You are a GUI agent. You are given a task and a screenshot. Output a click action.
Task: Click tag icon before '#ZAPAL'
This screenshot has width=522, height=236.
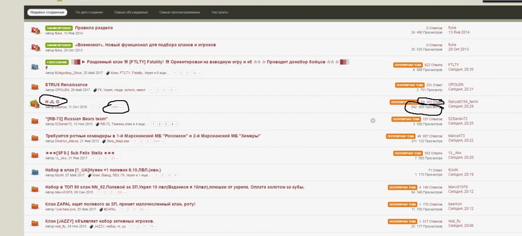click(x=101, y=209)
